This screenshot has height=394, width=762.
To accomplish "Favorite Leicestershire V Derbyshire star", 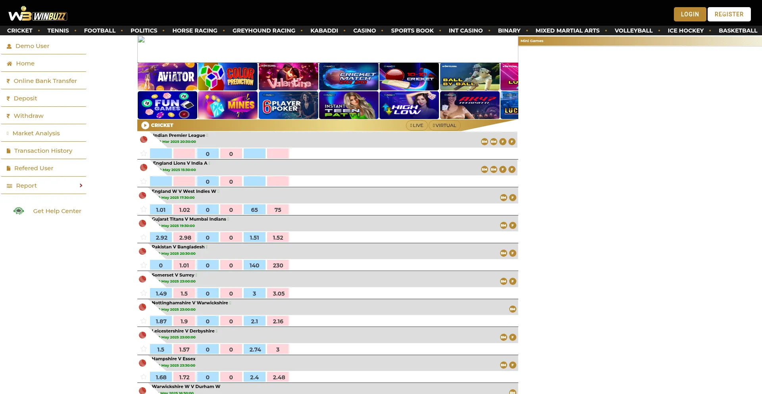I will pyautogui.click(x=144, y=349).
